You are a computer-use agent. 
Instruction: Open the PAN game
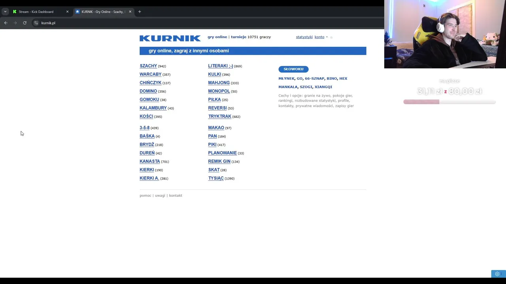click(x=213, y=136)
